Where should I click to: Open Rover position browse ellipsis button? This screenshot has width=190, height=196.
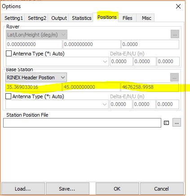click(x=175, y=34)
